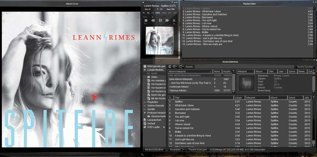The width and height of the screenshot is (317, 157).
Task: Toggle the PL playlist window button
Action: point(144,13)
